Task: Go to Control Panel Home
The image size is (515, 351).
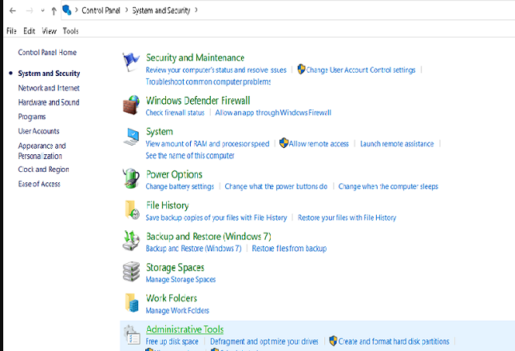Action: click(47, 52)
